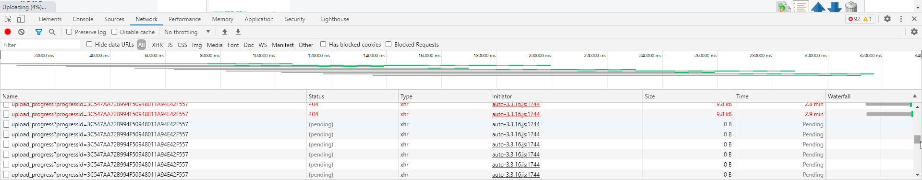Click the requests scrollbar down arrow

pos(917,175)
